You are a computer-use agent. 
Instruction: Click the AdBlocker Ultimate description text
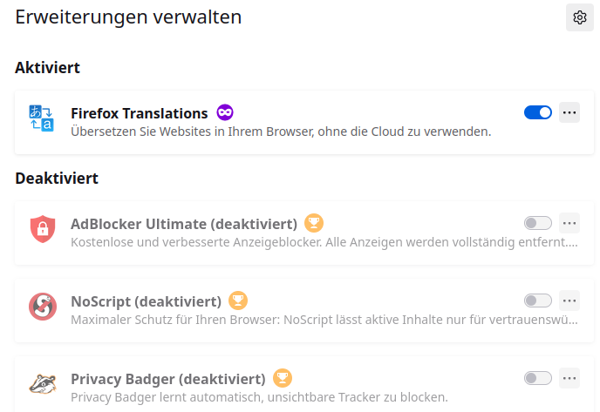pyautogui.click(x=324, y=240)
